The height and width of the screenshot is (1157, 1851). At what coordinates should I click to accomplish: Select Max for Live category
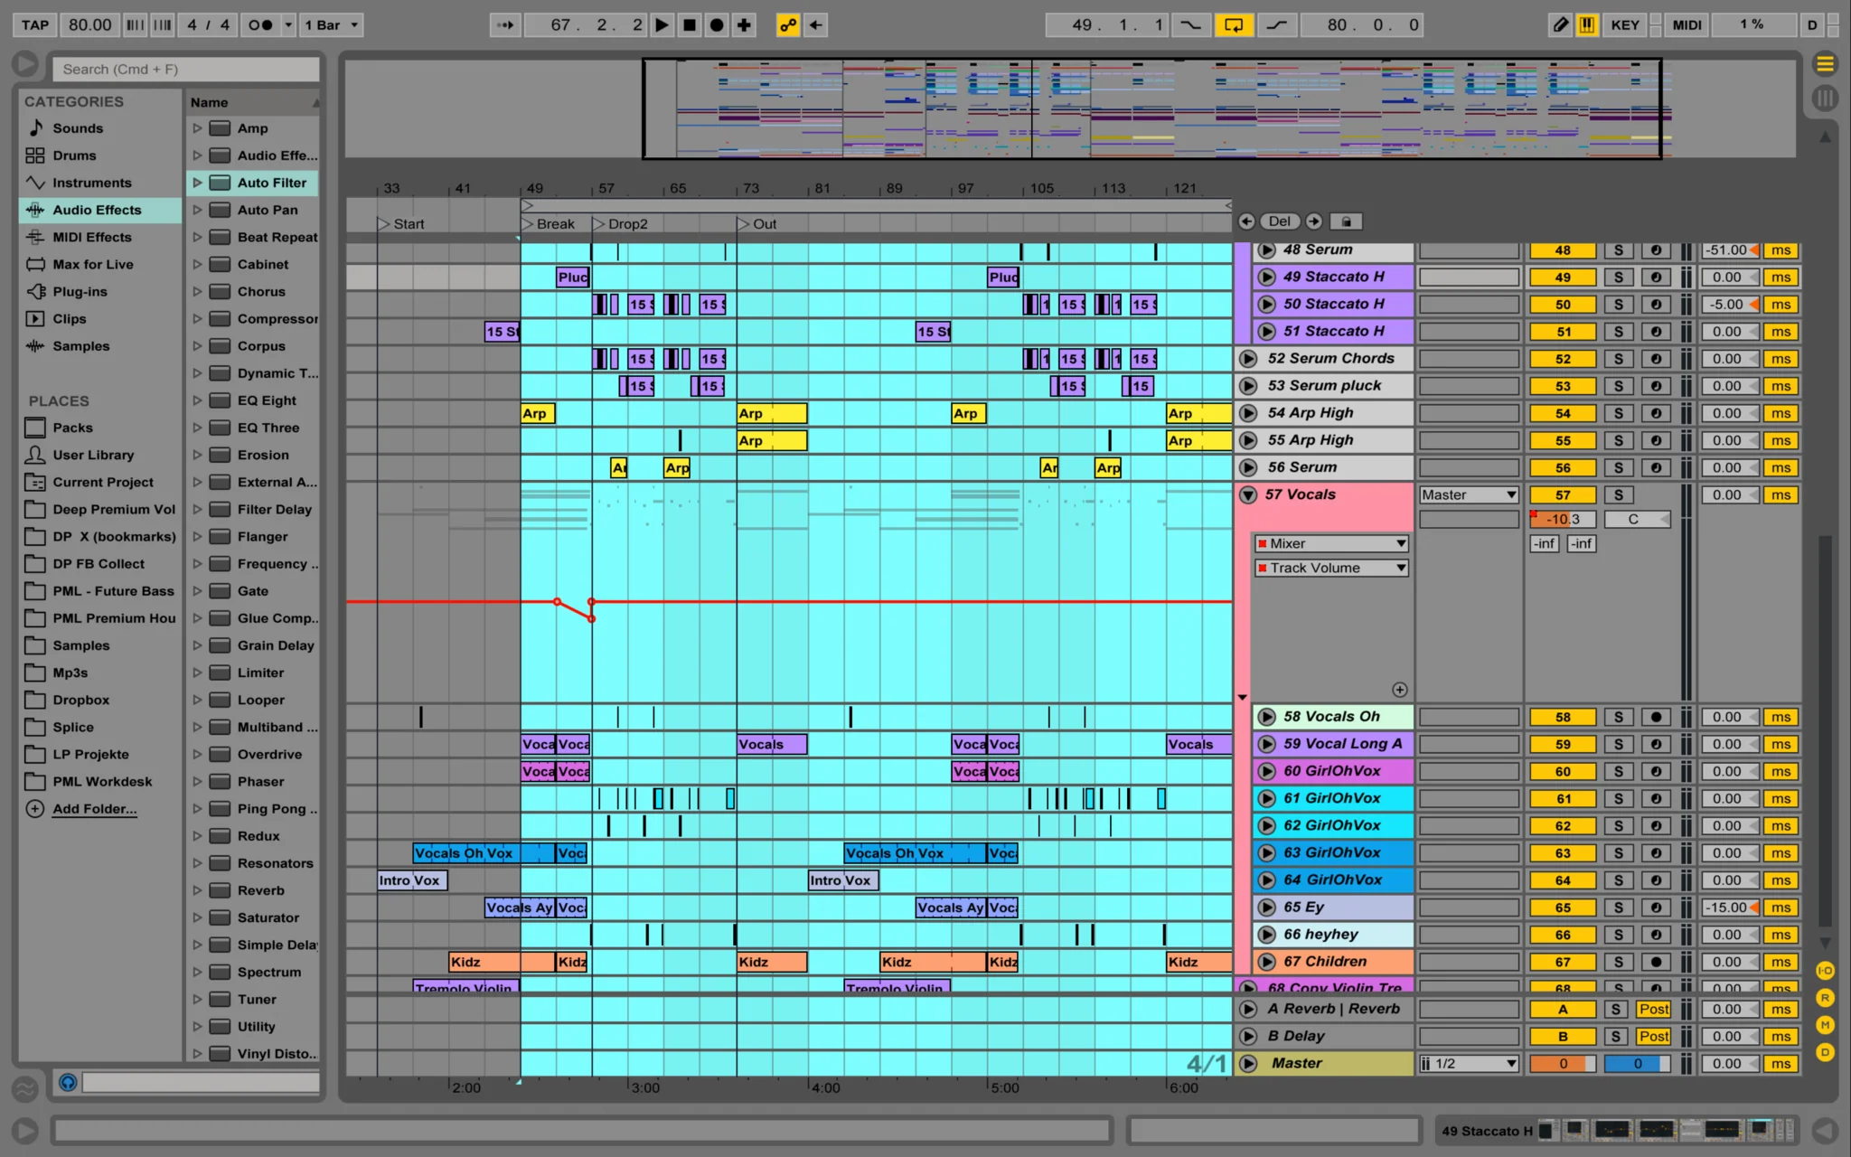92,264
